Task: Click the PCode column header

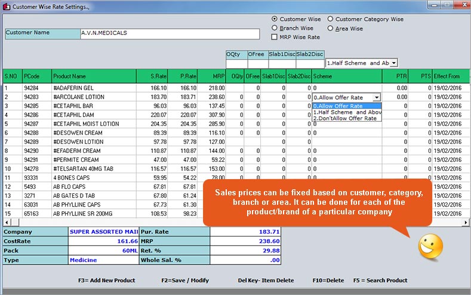Action: (37, 76)
